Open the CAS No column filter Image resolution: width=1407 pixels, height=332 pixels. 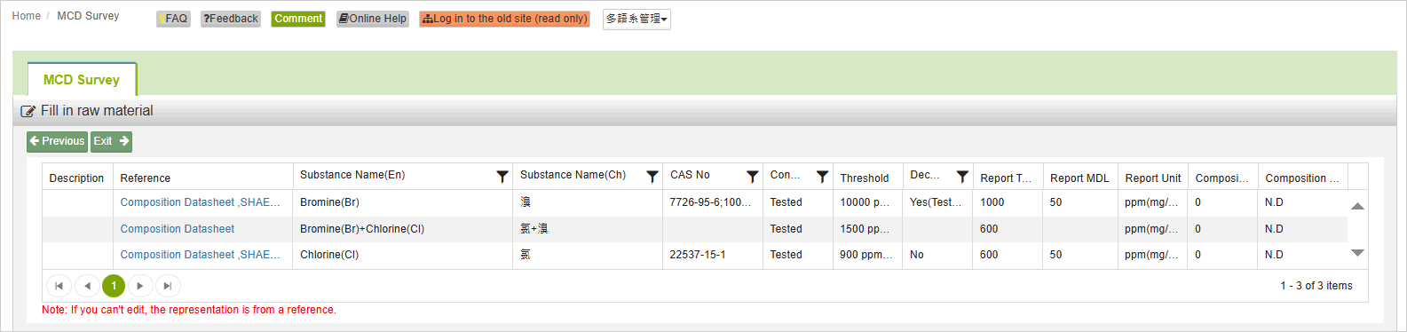pyautogui.click(x=752, y=177)
